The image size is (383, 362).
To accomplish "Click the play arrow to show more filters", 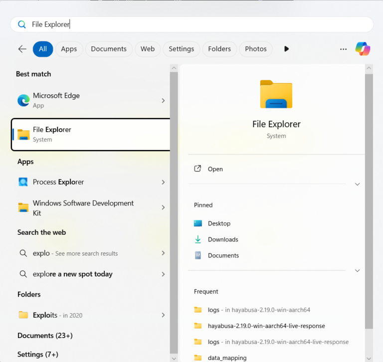I will (286, 49).
